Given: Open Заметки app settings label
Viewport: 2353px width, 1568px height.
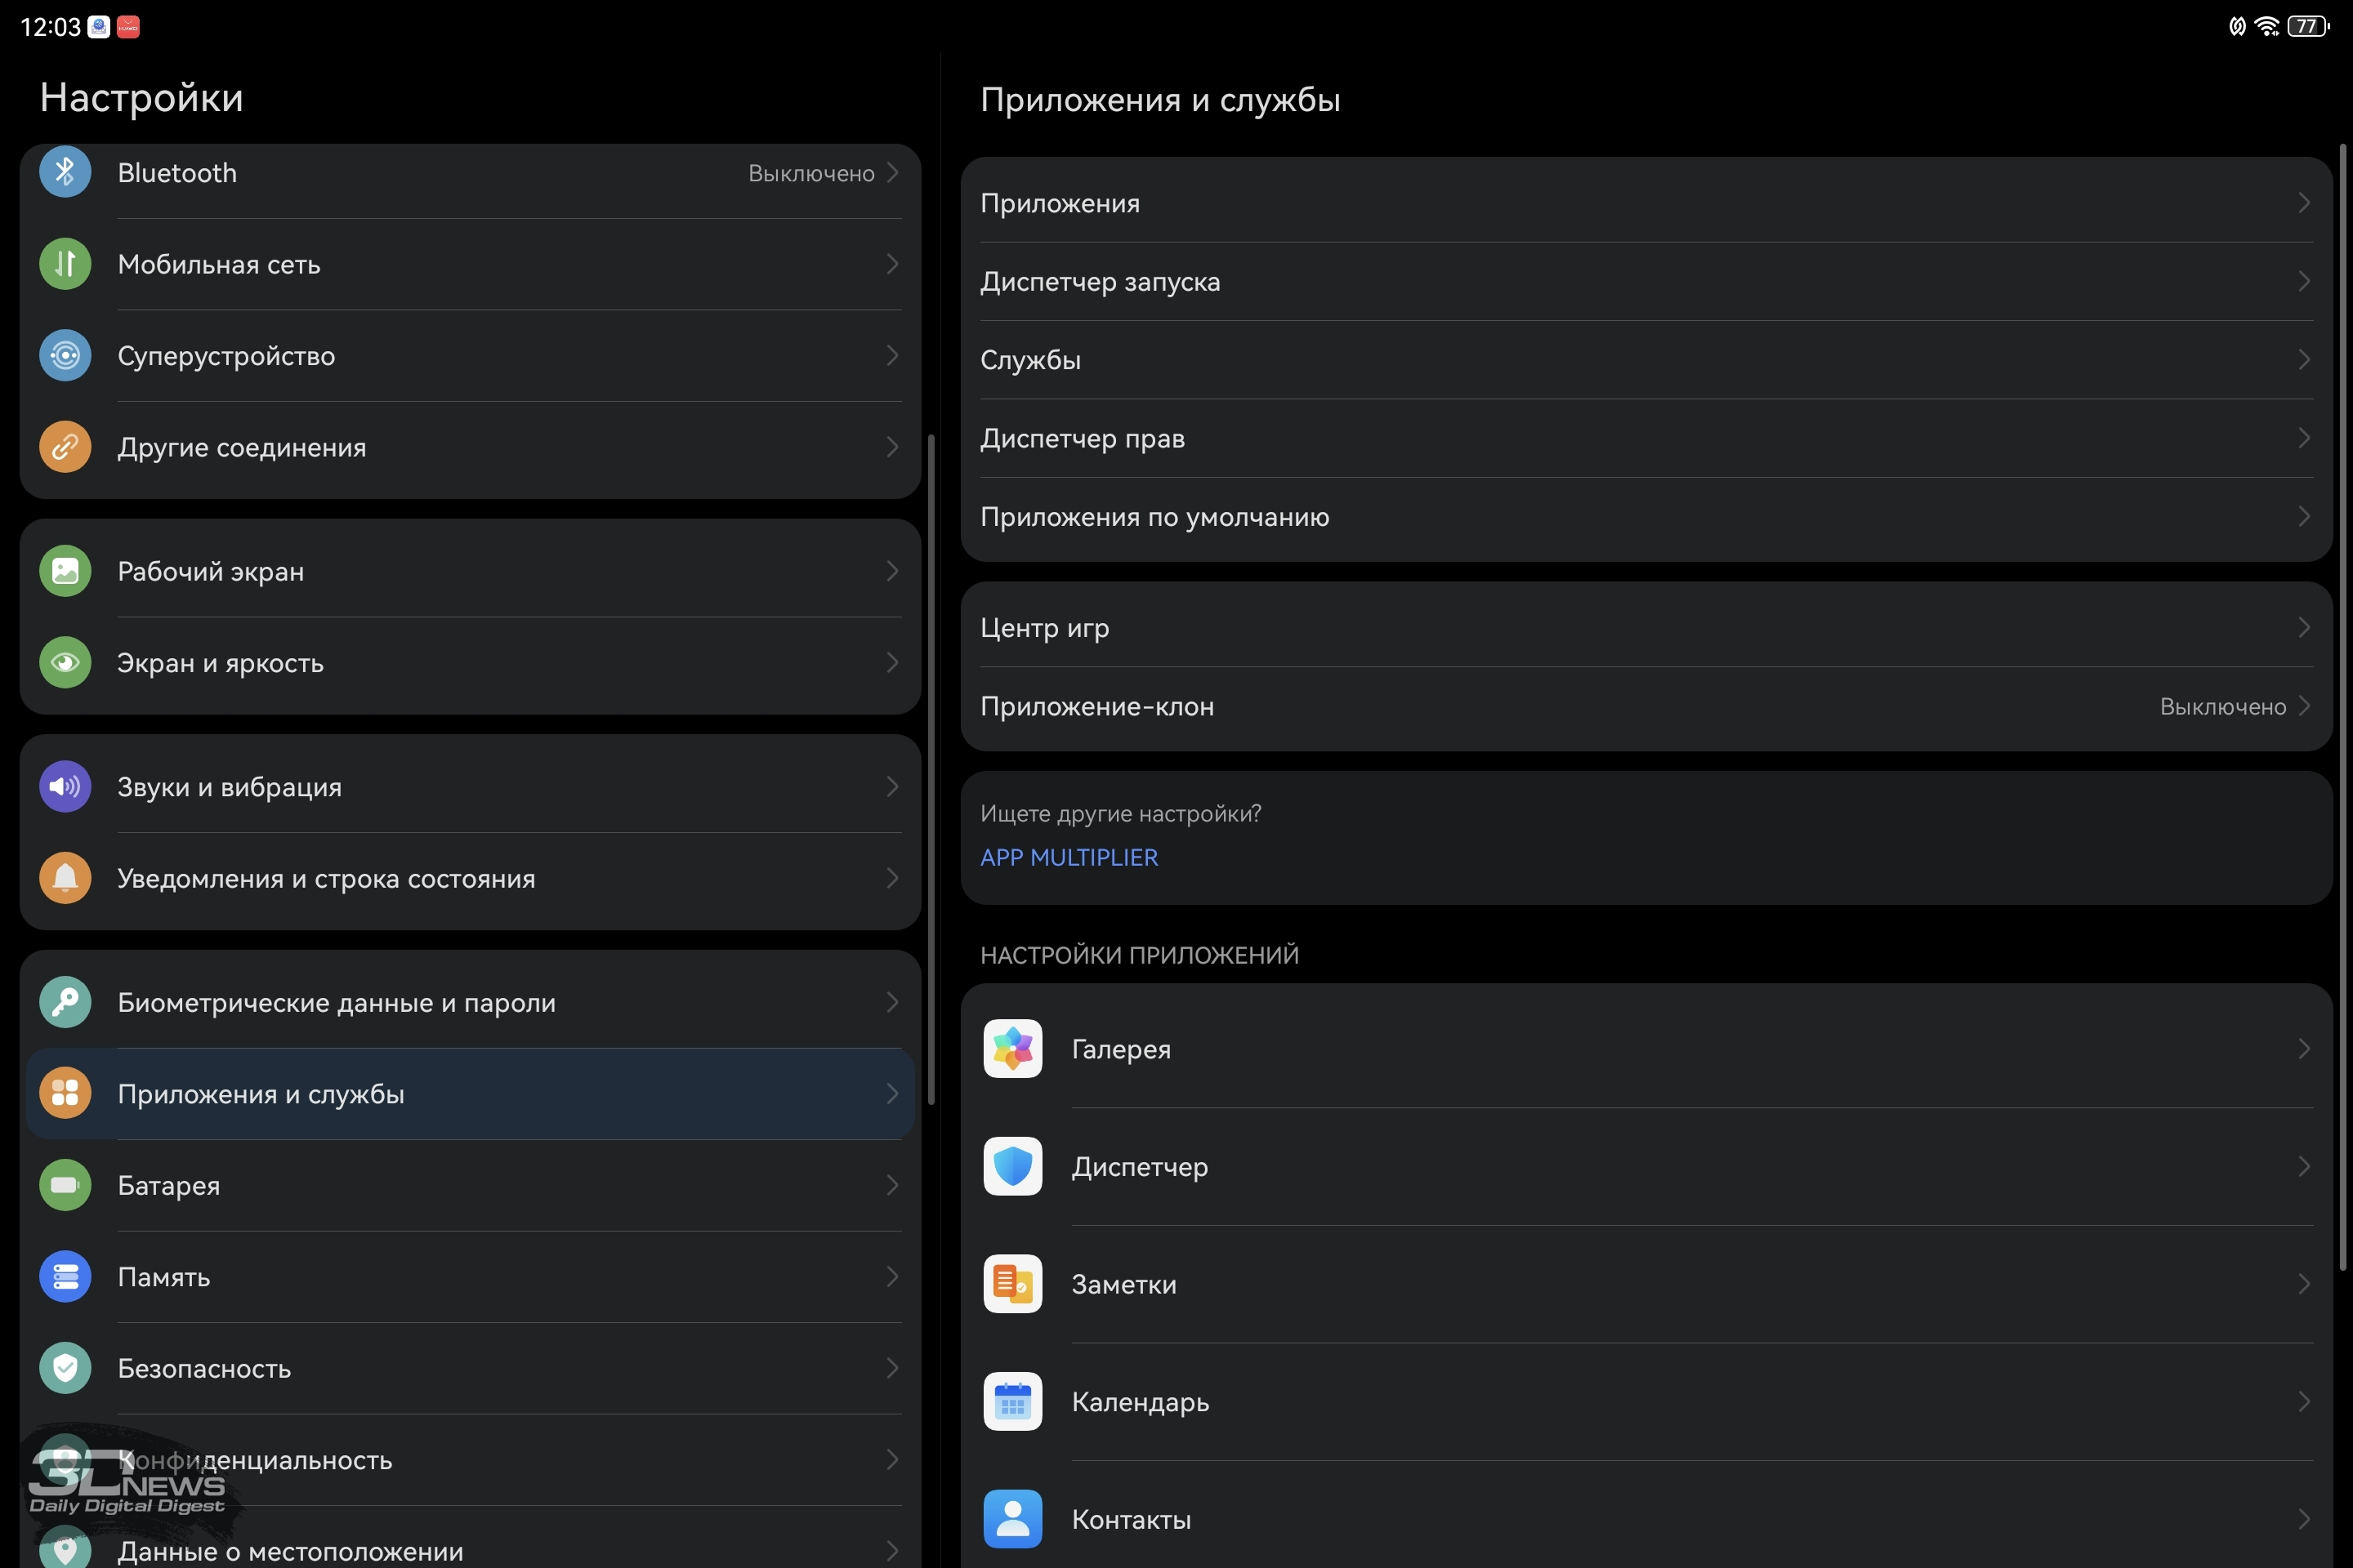Looking at the screenshot, I should 1123,1284.
